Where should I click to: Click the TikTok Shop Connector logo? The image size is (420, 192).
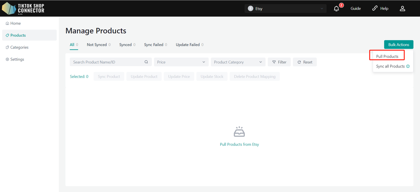(23, 8)
